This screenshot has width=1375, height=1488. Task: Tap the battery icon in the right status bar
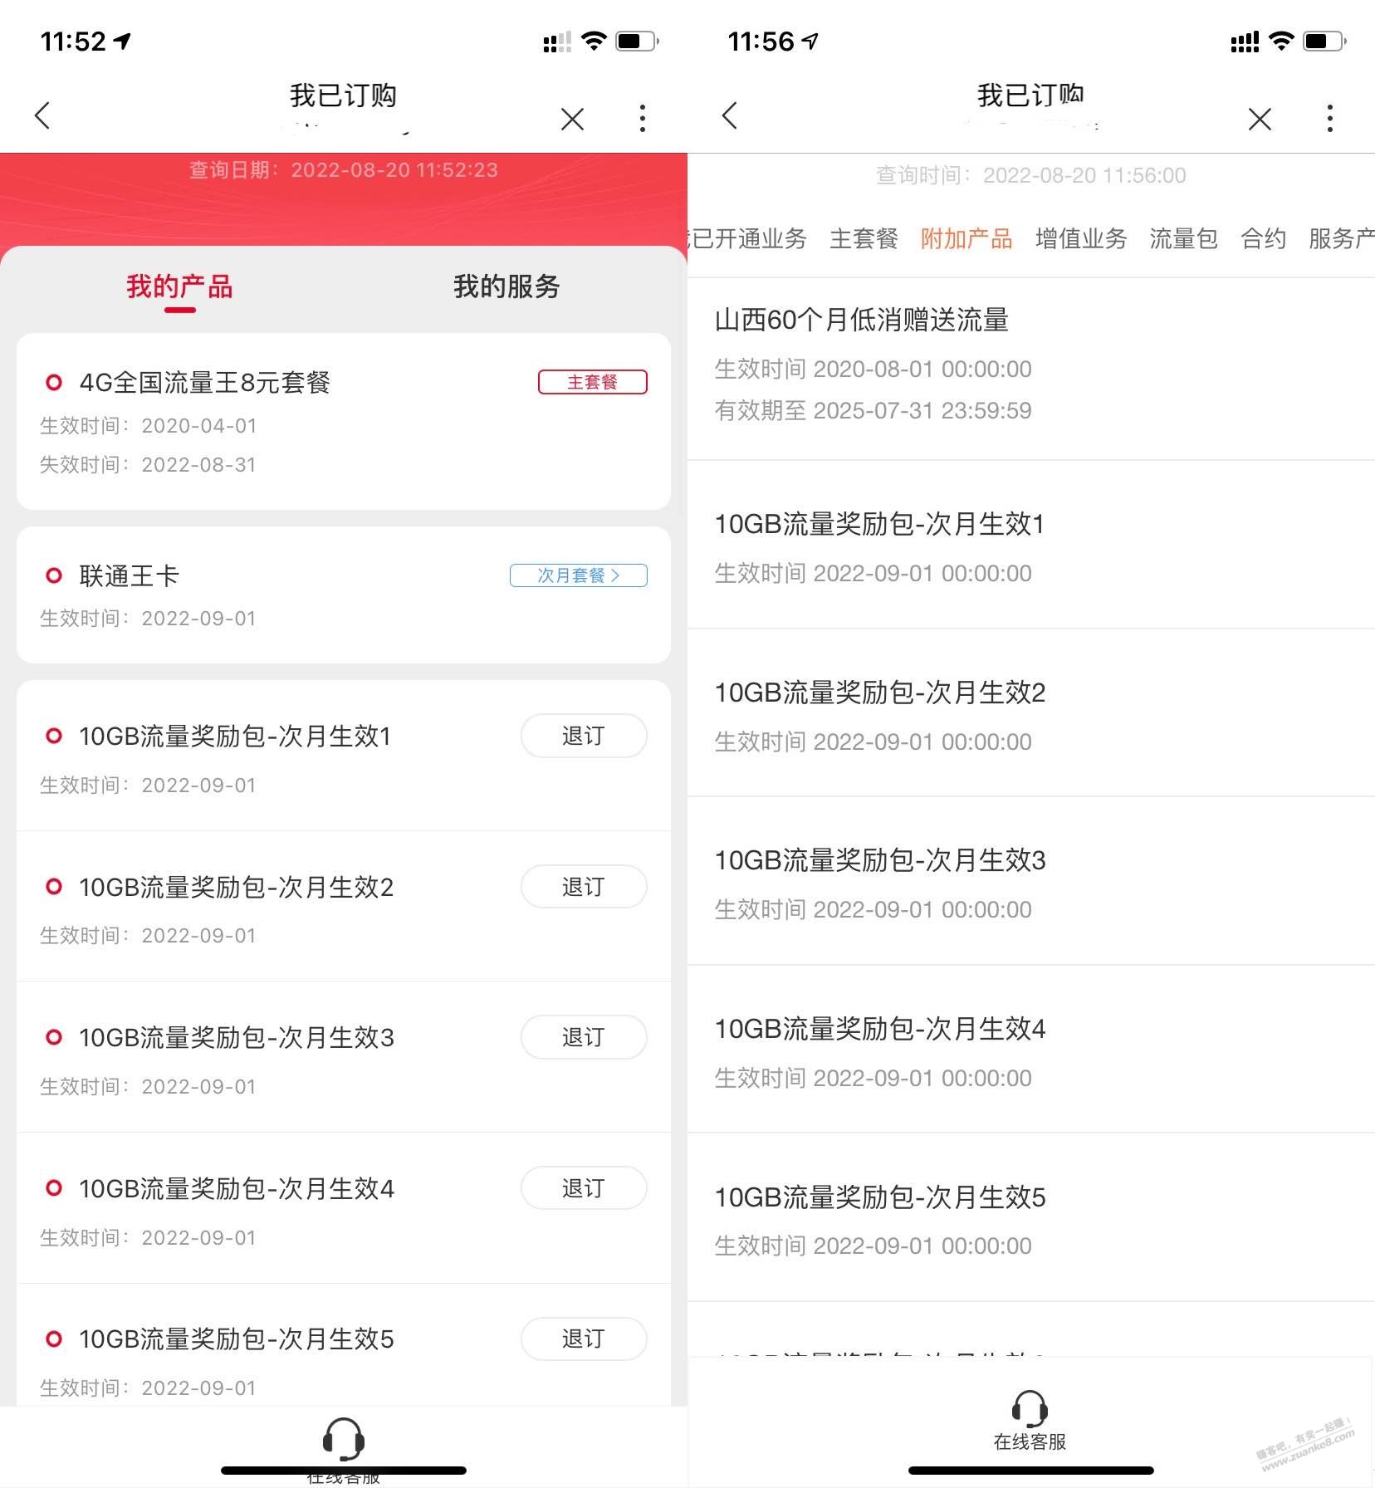click(1324, 41)
